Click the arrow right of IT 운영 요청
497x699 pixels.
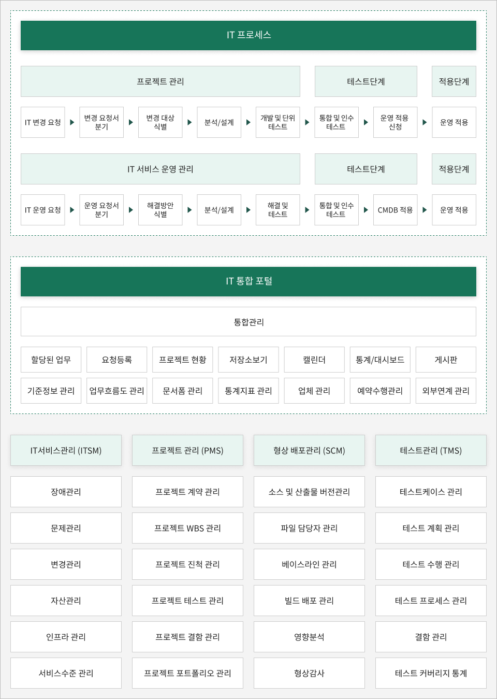tap(72, 210)
